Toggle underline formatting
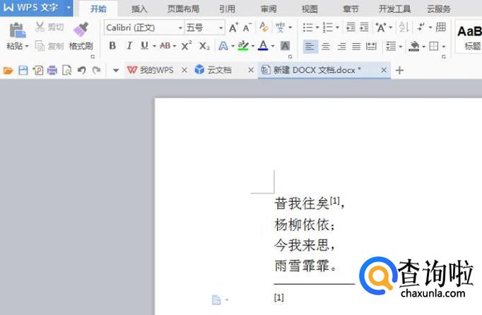482x315 pixels. (x=144, y=46)
